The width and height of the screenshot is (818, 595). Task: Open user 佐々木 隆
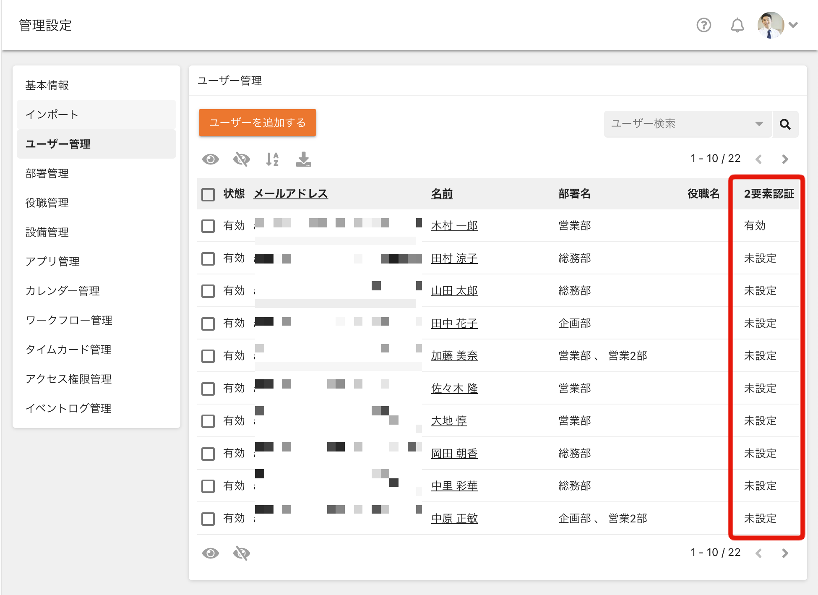coord(454,389)
